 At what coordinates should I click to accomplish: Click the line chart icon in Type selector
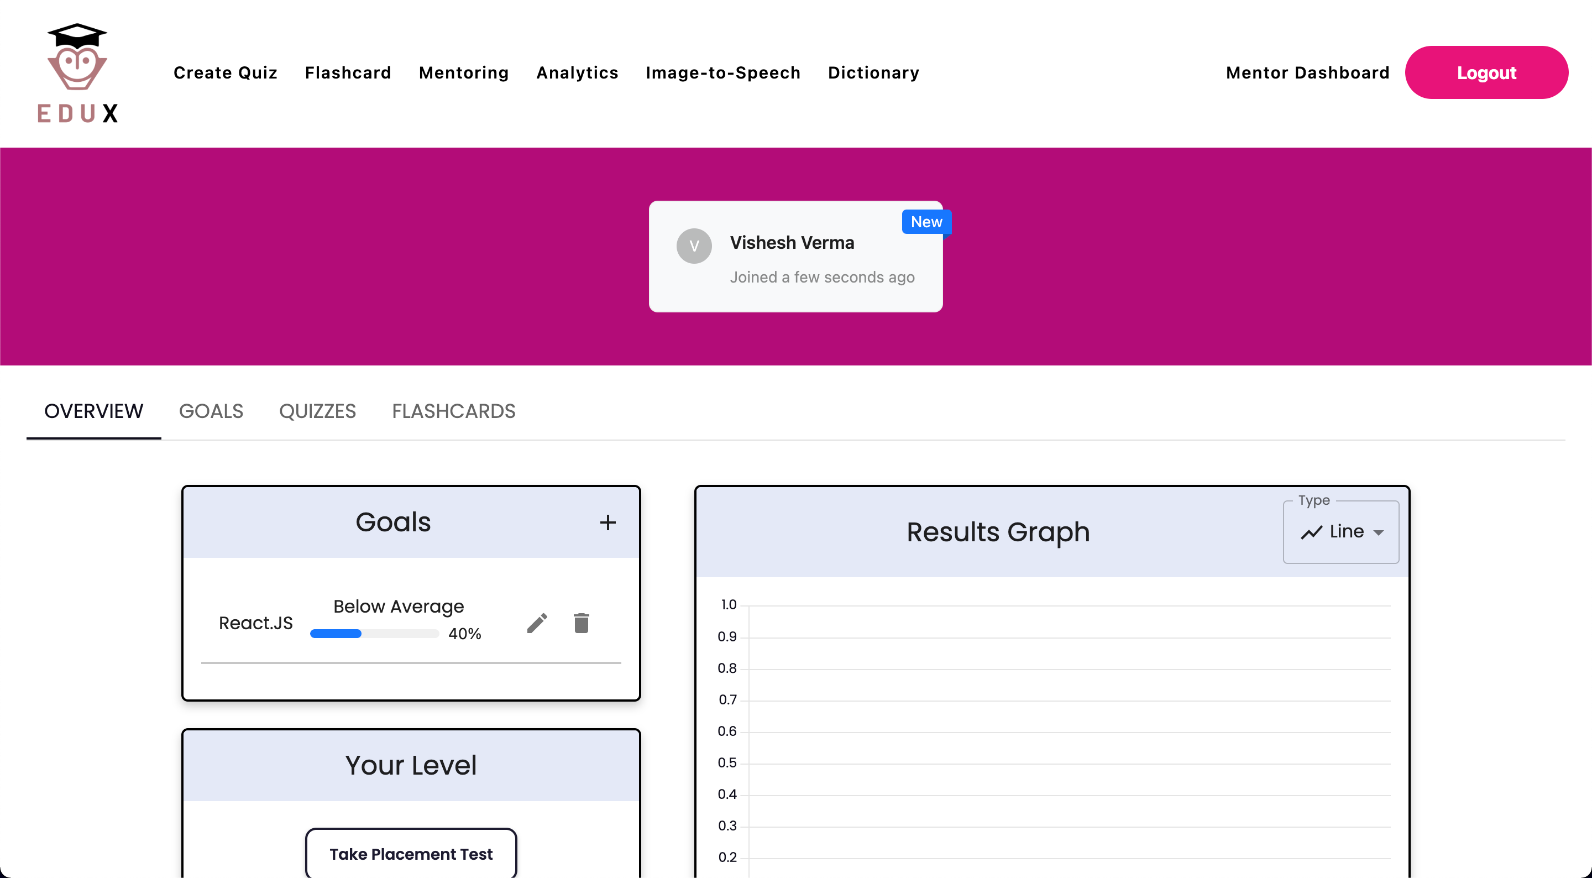point(1311,532)
